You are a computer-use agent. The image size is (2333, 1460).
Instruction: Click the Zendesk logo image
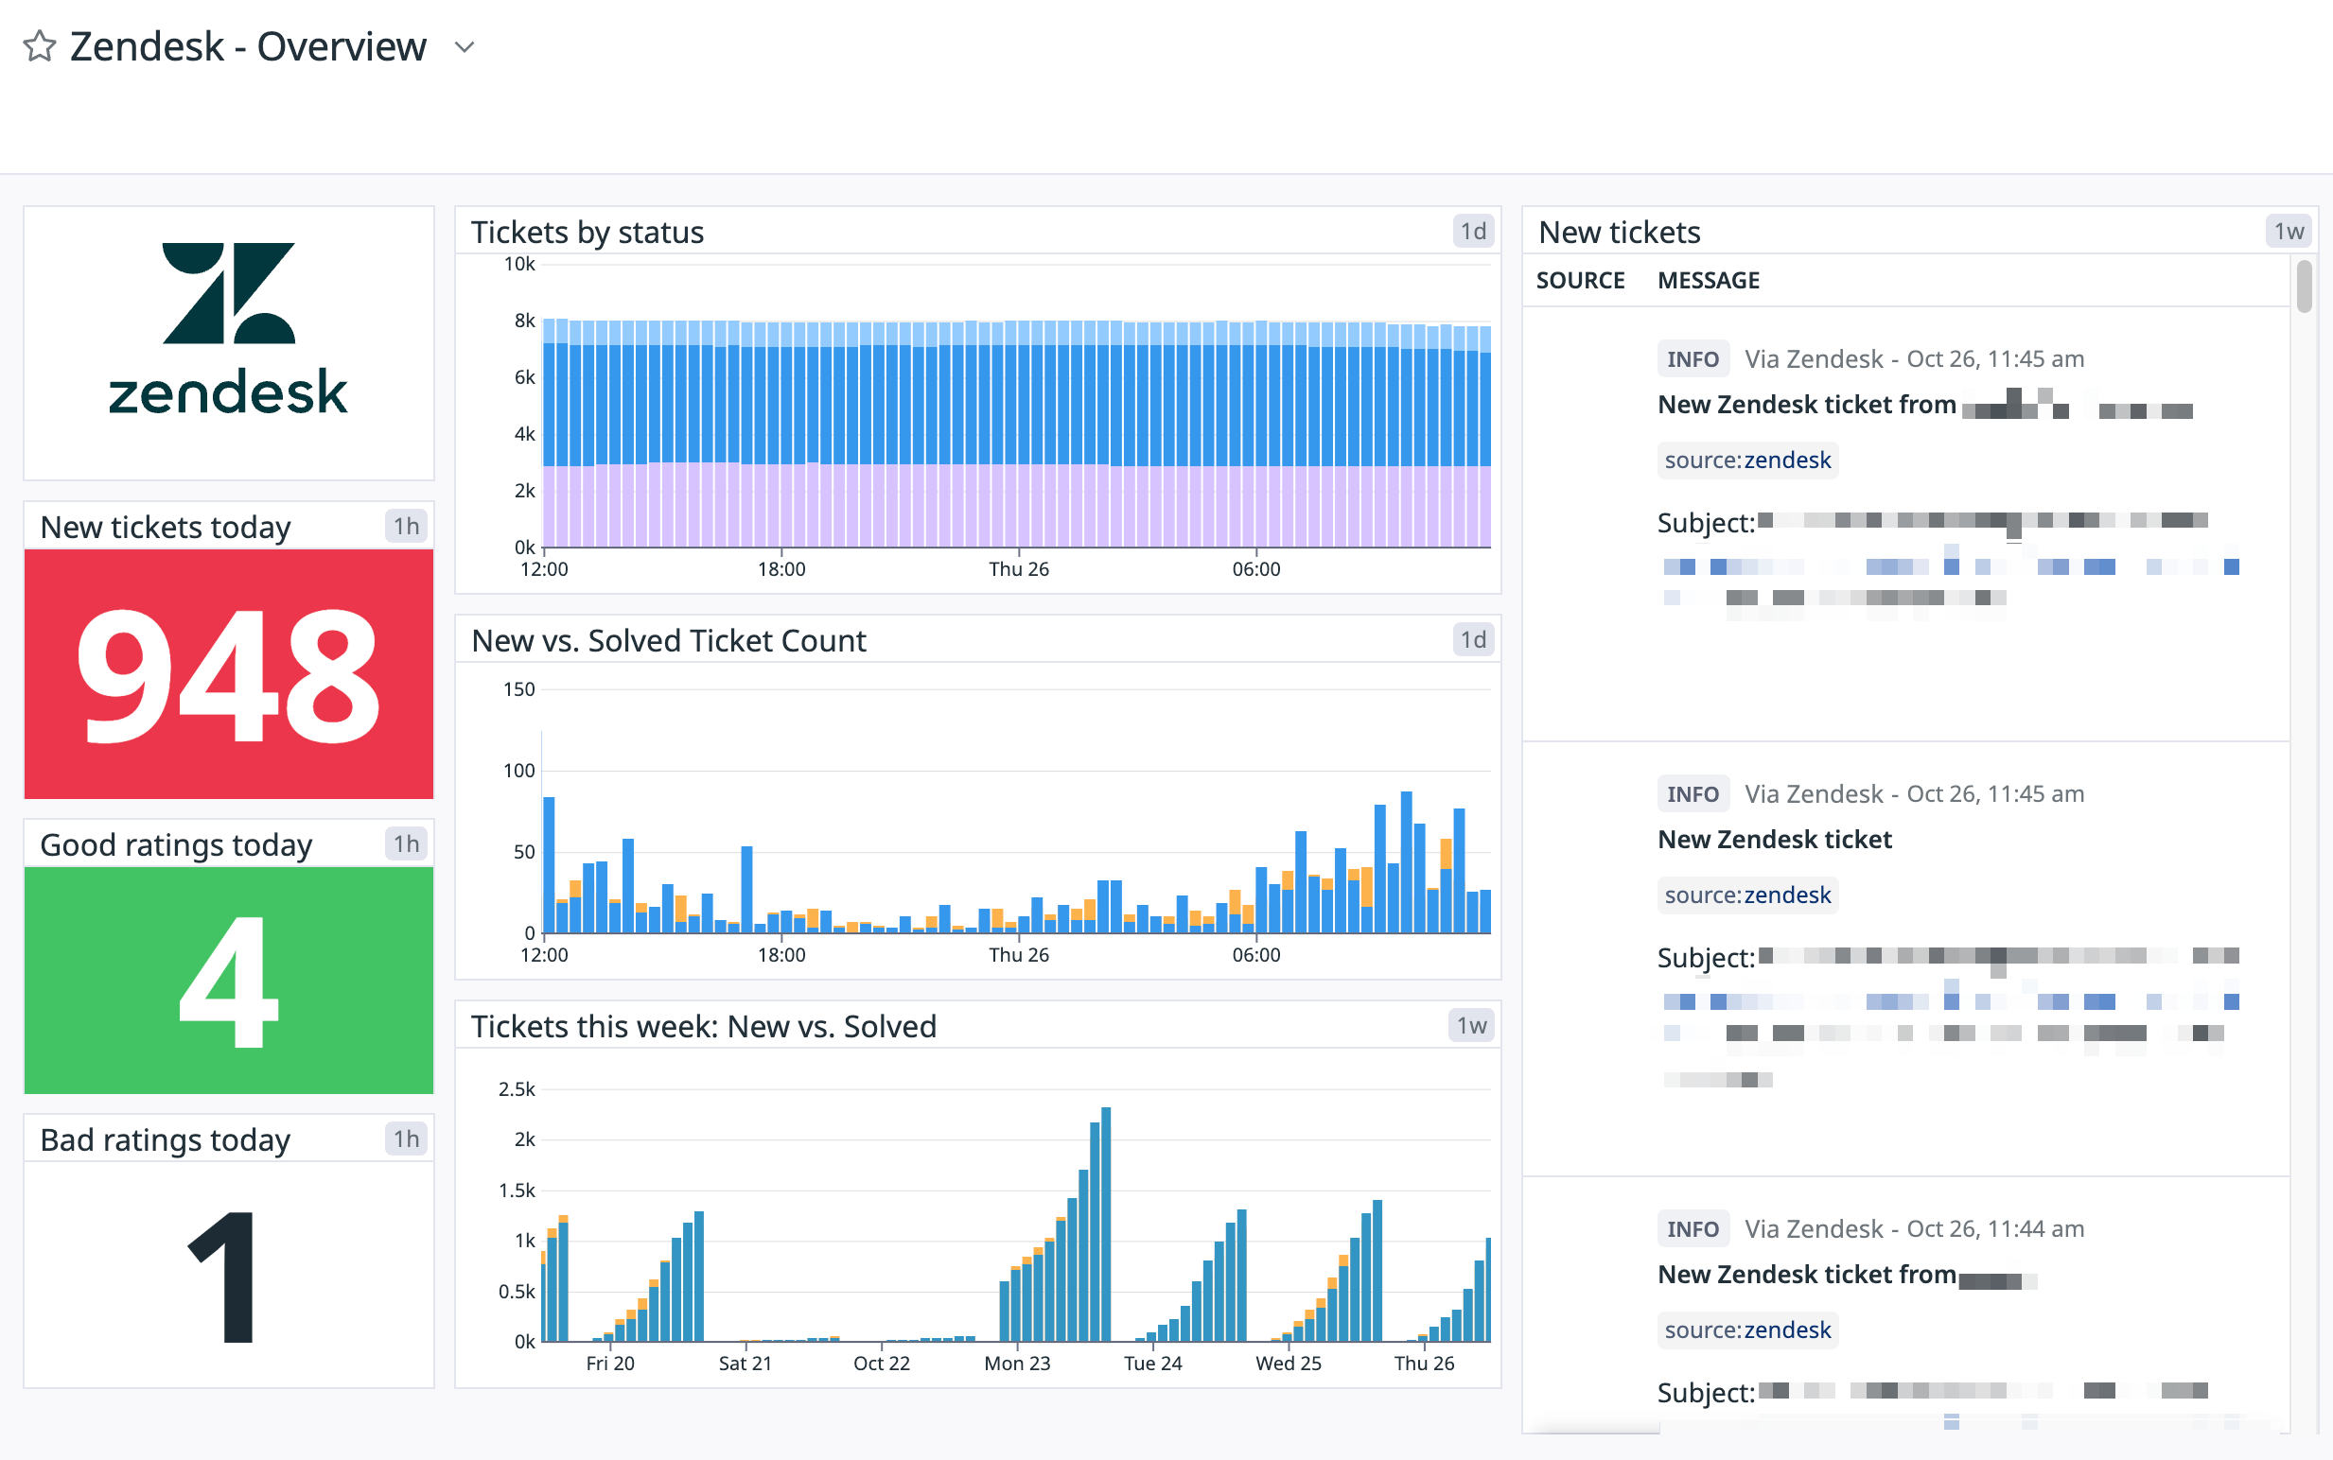coord(229,329)
